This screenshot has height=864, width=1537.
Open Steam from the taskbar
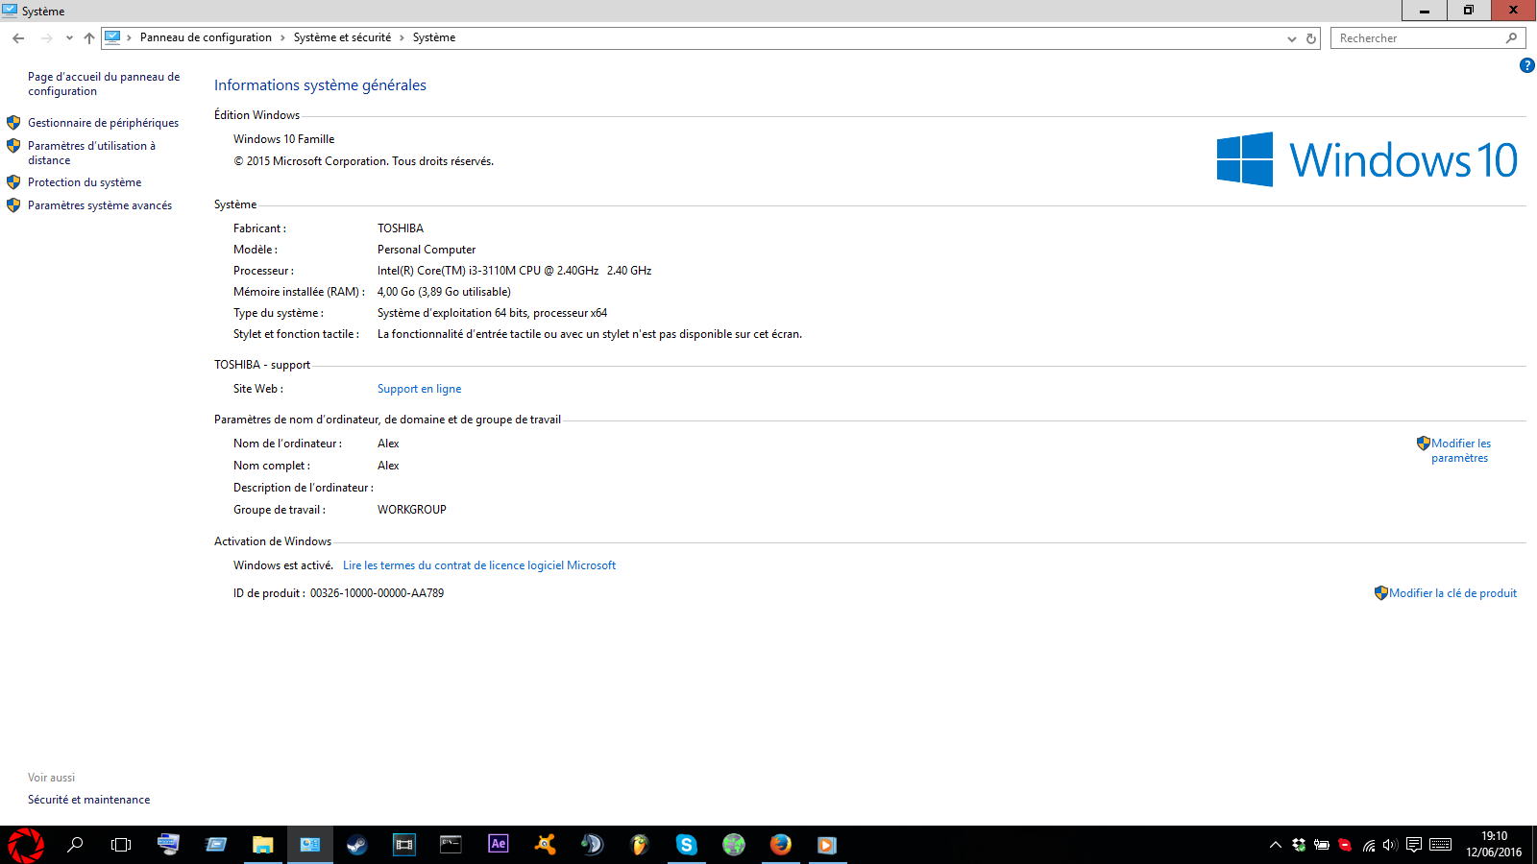pyautogui.click(x=356, y=845)
